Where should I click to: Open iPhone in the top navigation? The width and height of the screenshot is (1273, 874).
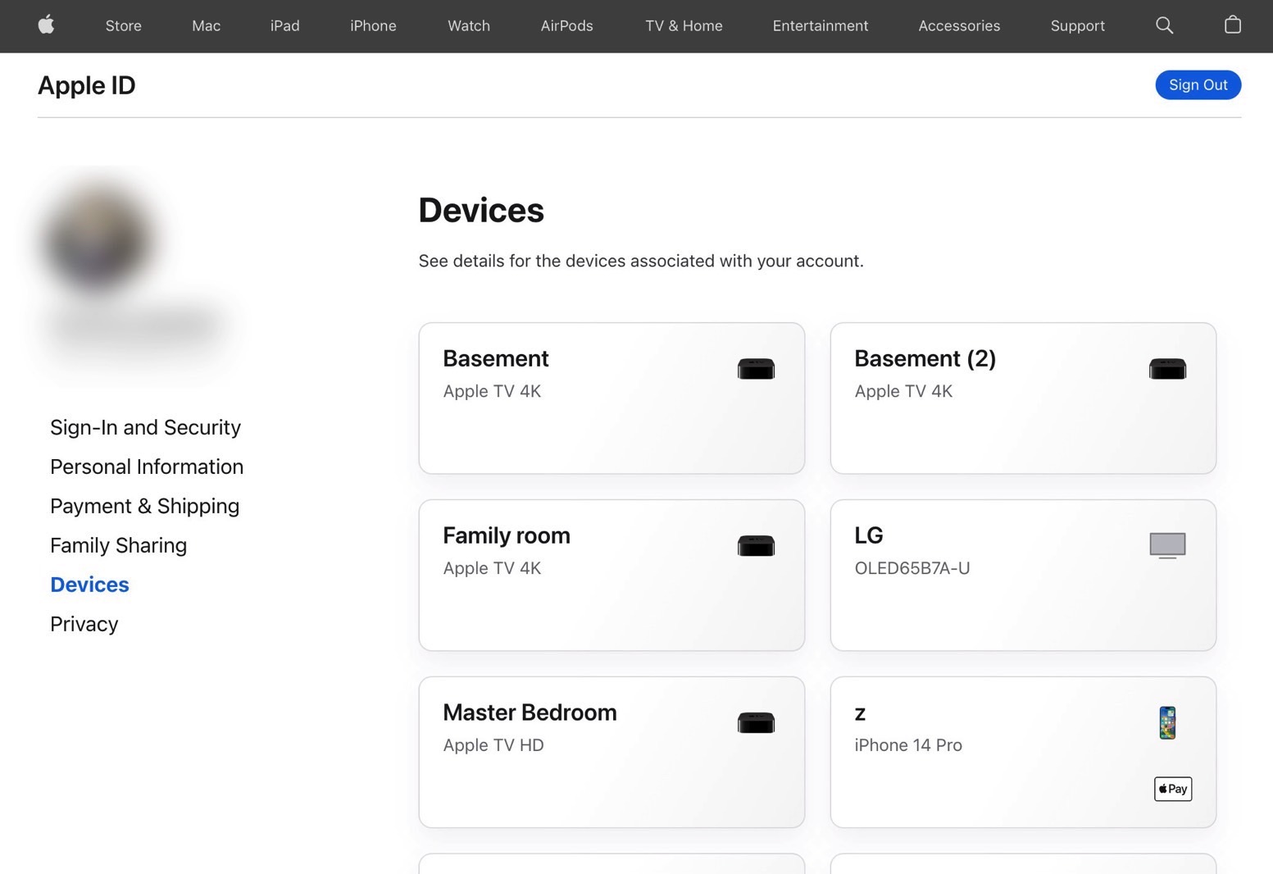[x=373, y=26]
